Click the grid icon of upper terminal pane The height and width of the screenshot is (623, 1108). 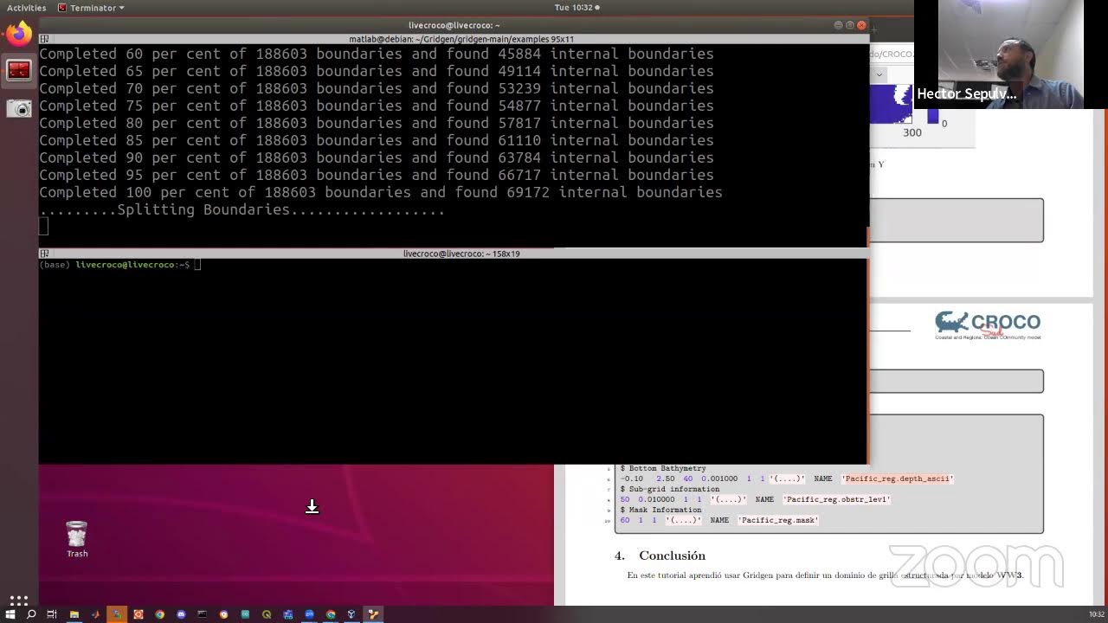tap(44, 39)
